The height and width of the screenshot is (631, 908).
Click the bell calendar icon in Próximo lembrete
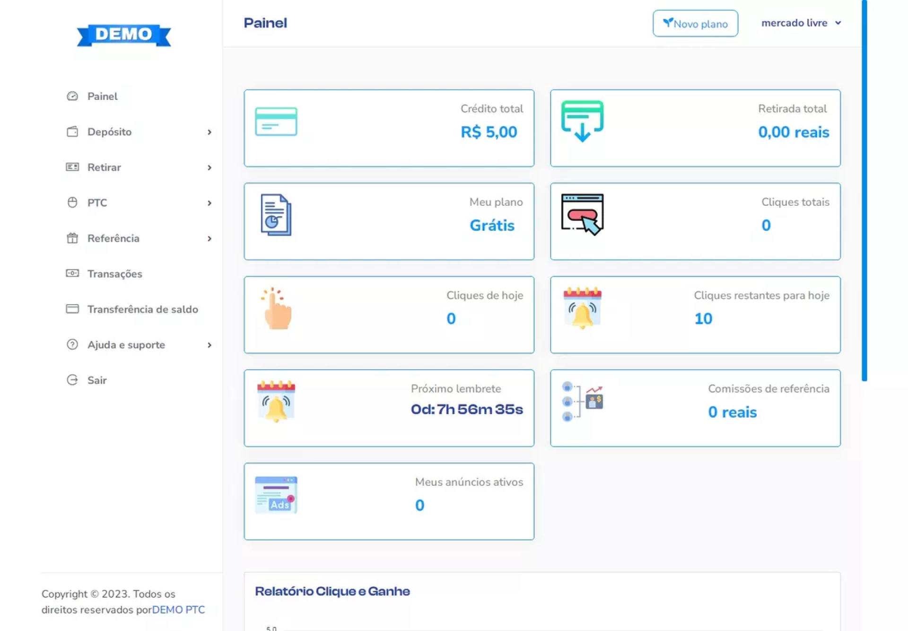pyautogui.click(x=276, y=402)
